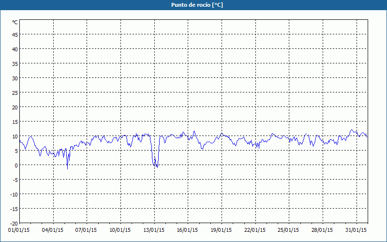The width and height of the screenshot is (387, 242).
Task: Click the date label 04/01/15
Action: pyautogui.click(x=53, y=230)
